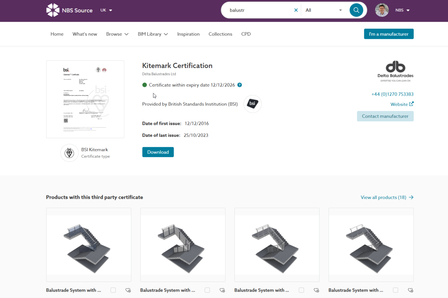Click the NBS Source logo
448x298 pixels.
pos(69,10)
